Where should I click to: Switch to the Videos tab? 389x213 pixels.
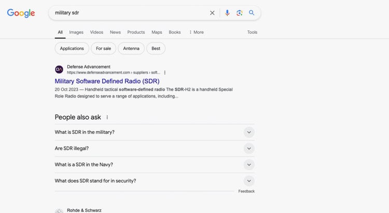pos(96,32)
